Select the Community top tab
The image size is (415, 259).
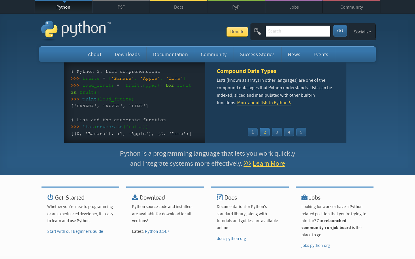click(x=352, y=7)
